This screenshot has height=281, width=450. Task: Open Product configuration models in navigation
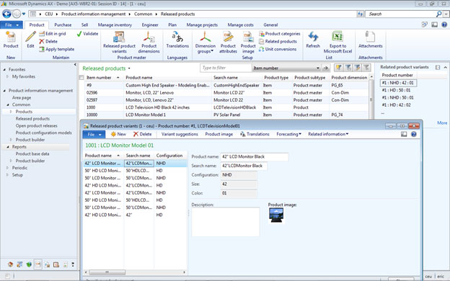tap(43, 133)
